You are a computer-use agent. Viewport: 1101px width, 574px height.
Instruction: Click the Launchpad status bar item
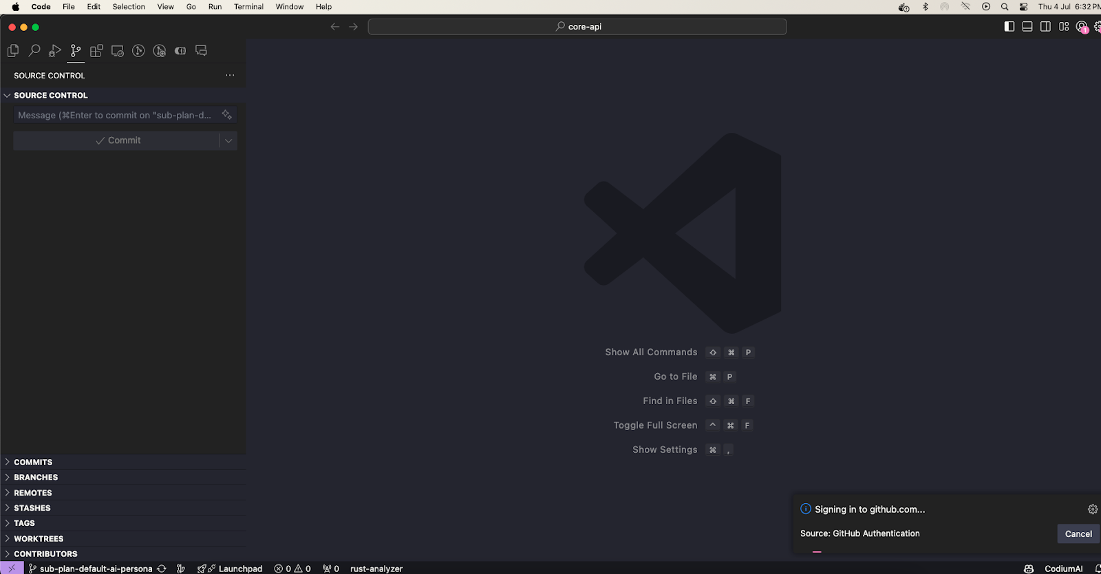point(230,568)
